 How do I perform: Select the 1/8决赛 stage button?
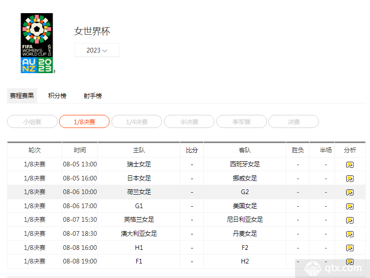pyautogui.click(x=84, y=121)
